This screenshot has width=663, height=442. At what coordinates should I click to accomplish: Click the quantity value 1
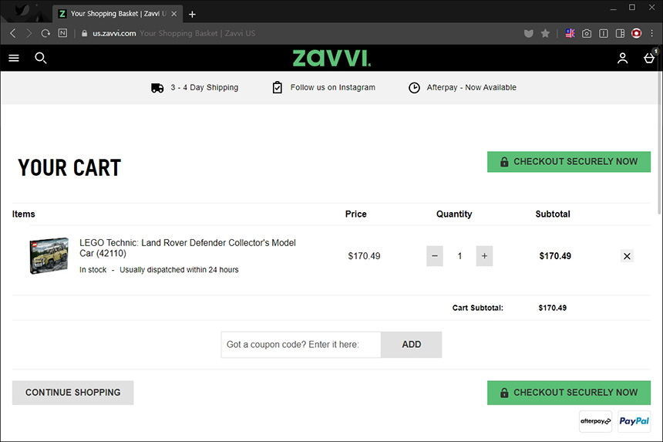[459, 256]
